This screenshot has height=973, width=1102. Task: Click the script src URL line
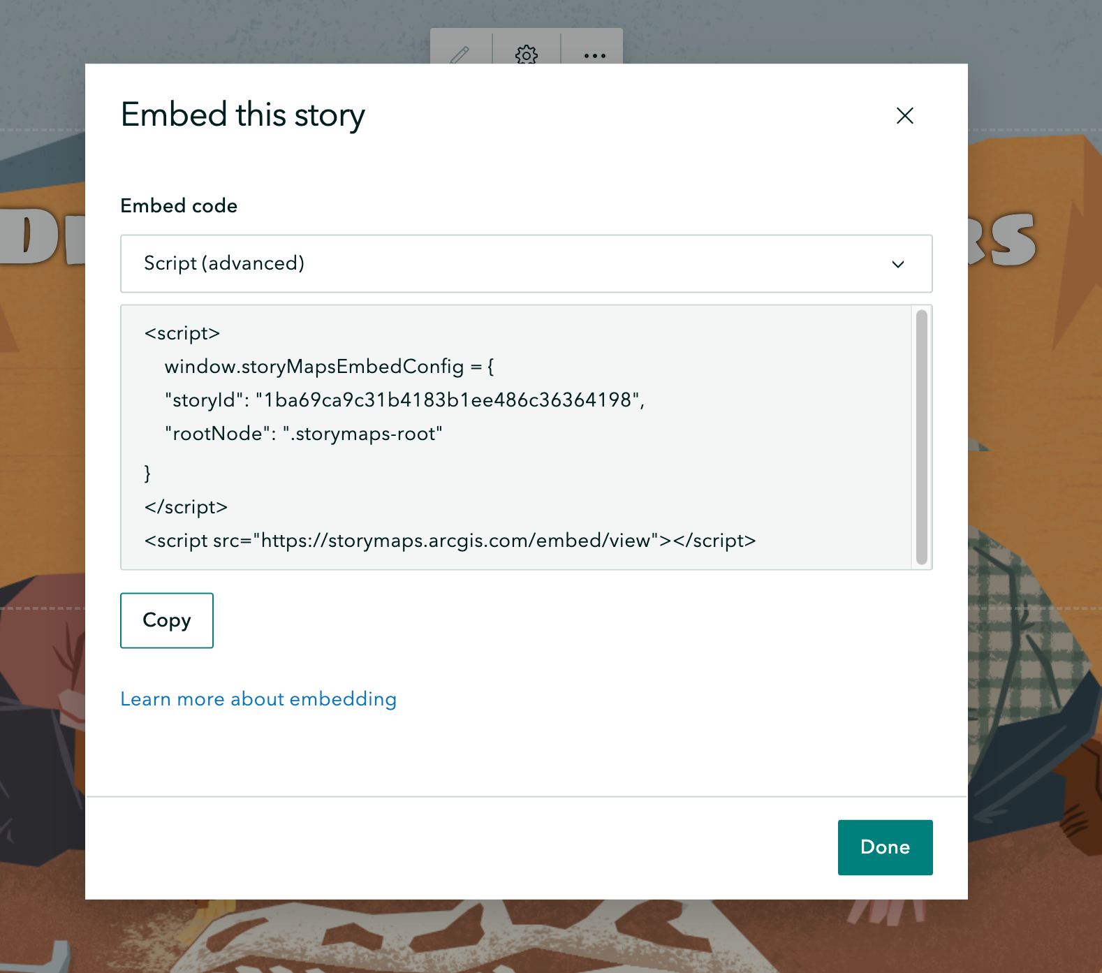click(450, 541)
